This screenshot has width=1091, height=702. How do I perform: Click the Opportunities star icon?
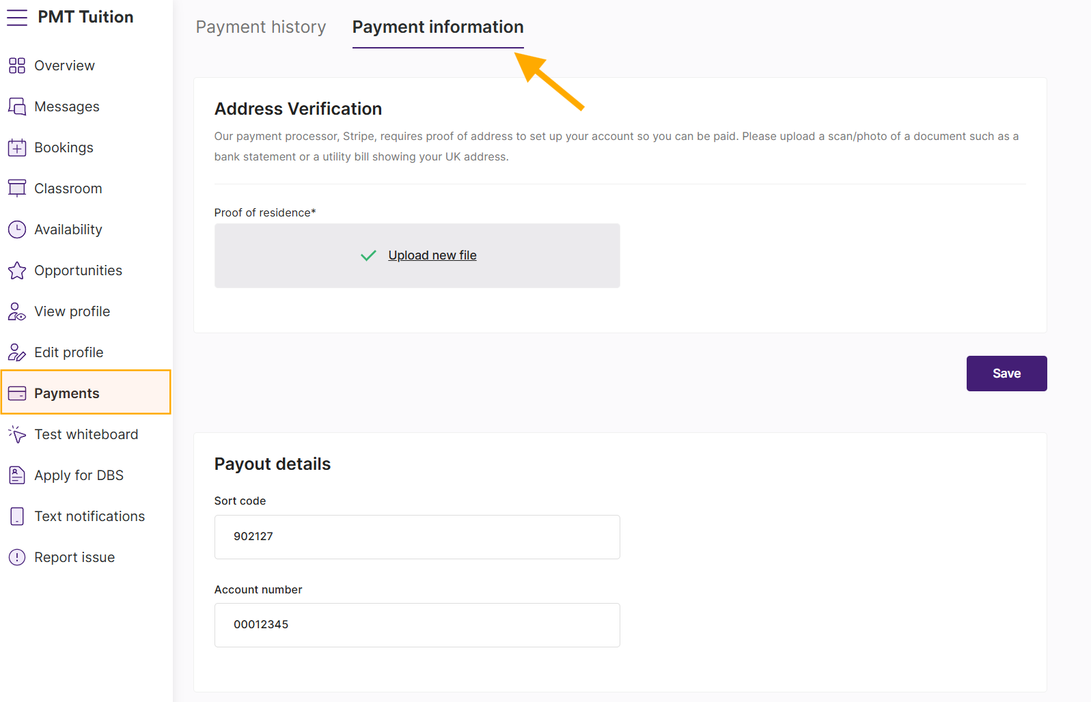tap(17, 270)
